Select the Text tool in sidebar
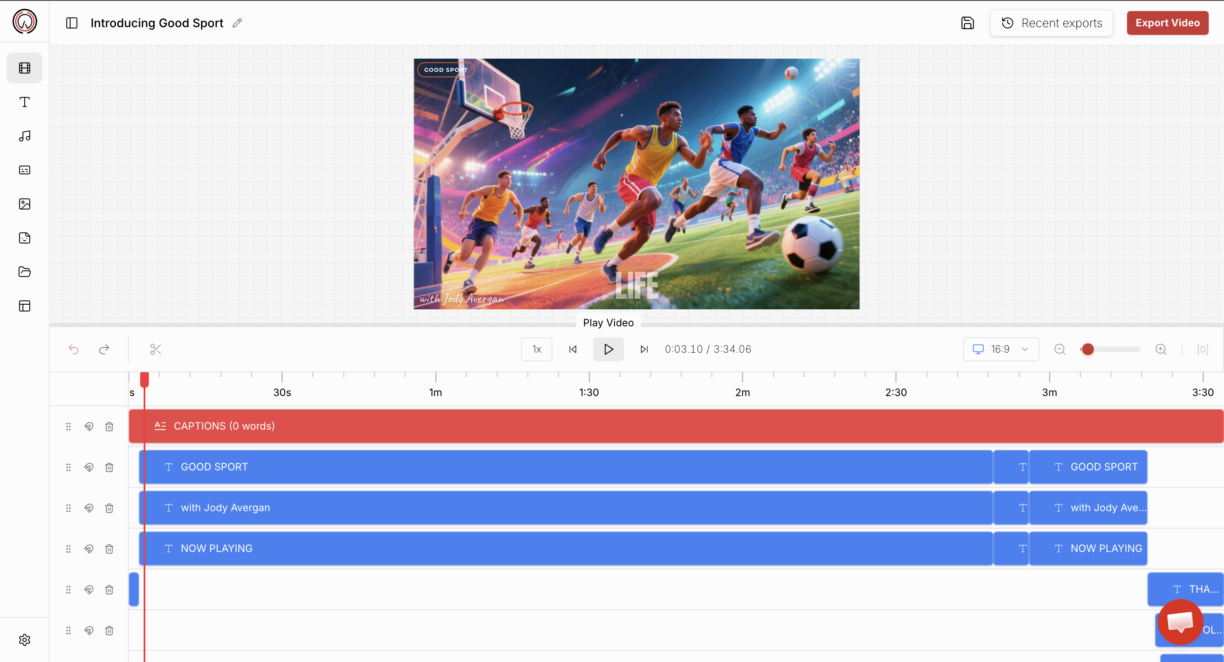 [x=25, y=102]
